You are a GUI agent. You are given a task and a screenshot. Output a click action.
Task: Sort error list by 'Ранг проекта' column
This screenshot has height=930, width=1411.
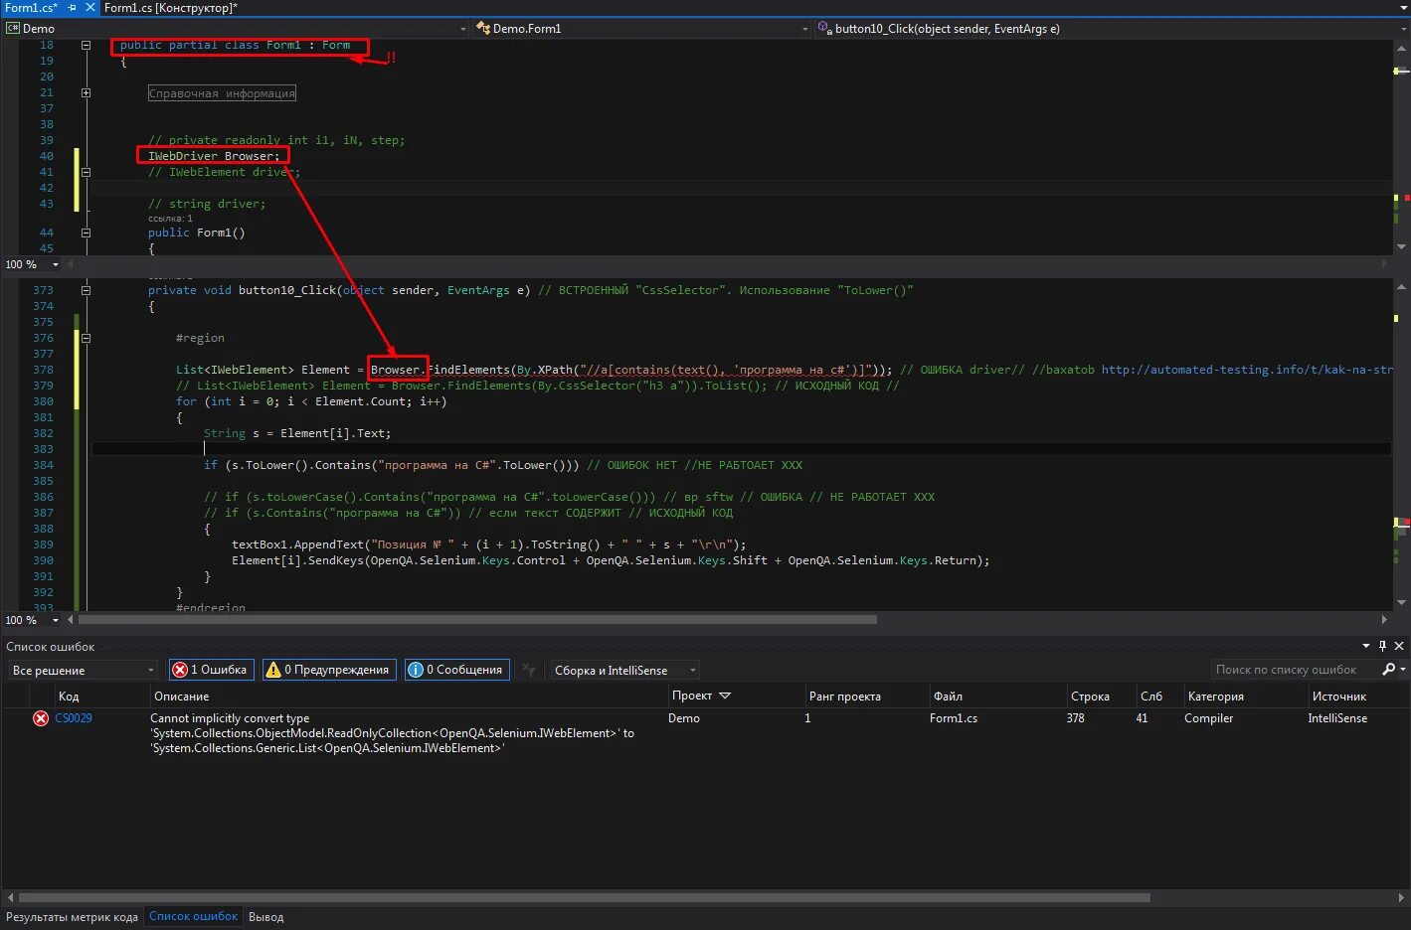(844, 697)
